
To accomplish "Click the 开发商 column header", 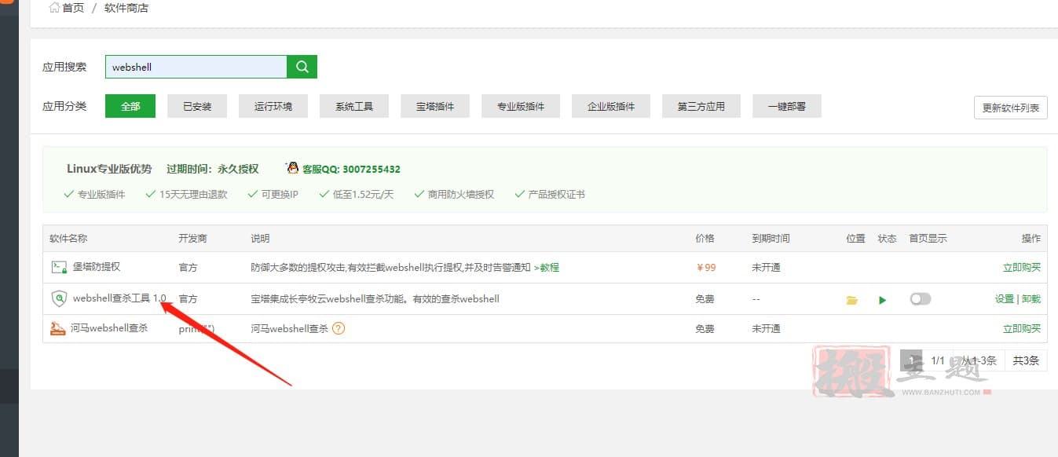I will (192, 238).
